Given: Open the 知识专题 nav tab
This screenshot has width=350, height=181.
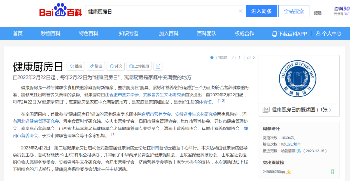Looking at the screenshot, I should pos(129,33).
